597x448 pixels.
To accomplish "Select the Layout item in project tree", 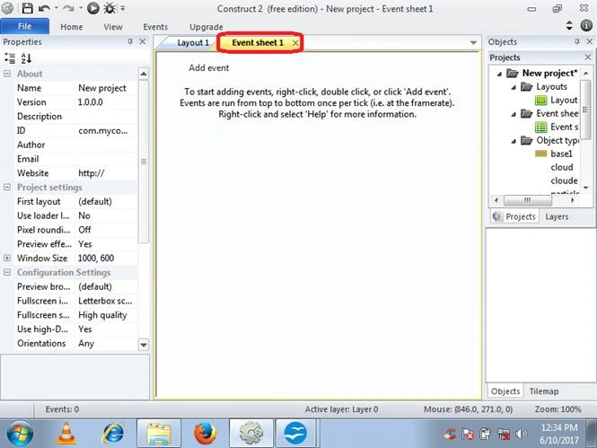I will pos(557,101).
